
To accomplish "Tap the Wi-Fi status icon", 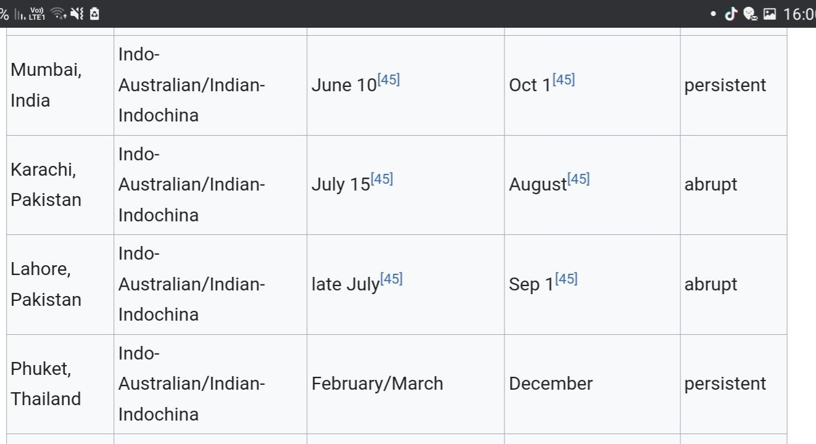I will pos(59,14).
